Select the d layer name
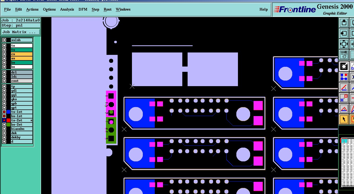Viewport: 354px width, 194px height. click(21, 142)
